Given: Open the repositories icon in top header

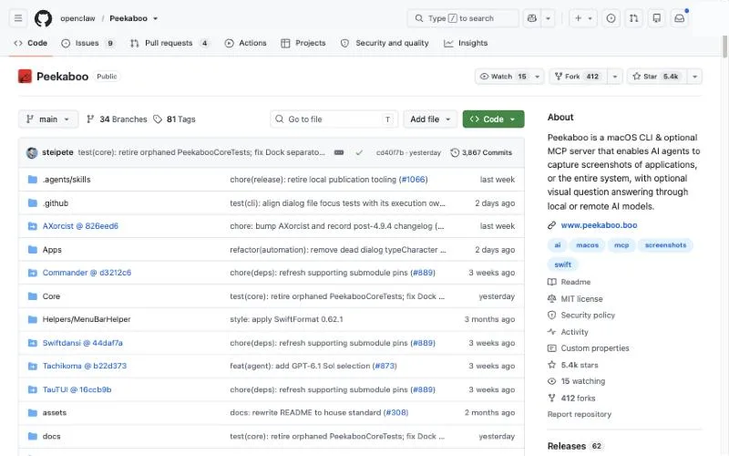Looking at the screenshot, I should pyautogui.click(x=656, y=18).
